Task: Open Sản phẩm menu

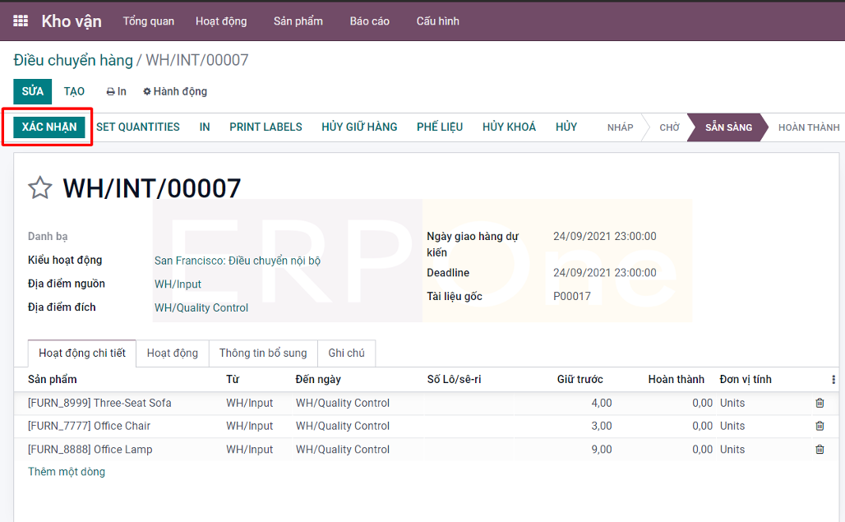Action: point(298,21)
